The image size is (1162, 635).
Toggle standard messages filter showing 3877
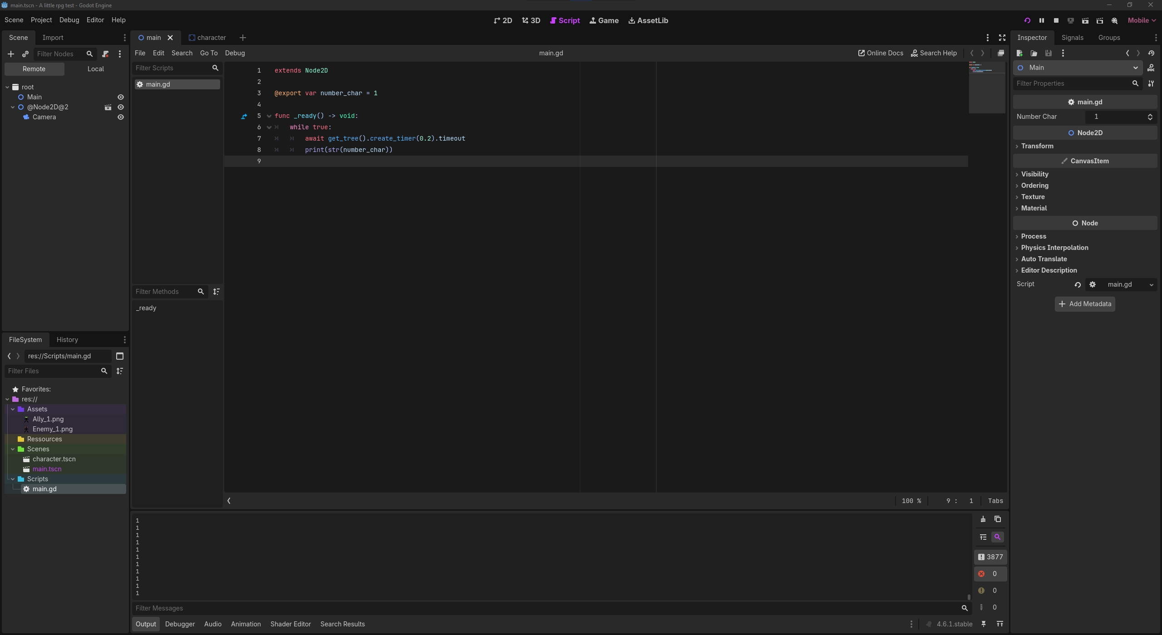(x=990, y=557)
